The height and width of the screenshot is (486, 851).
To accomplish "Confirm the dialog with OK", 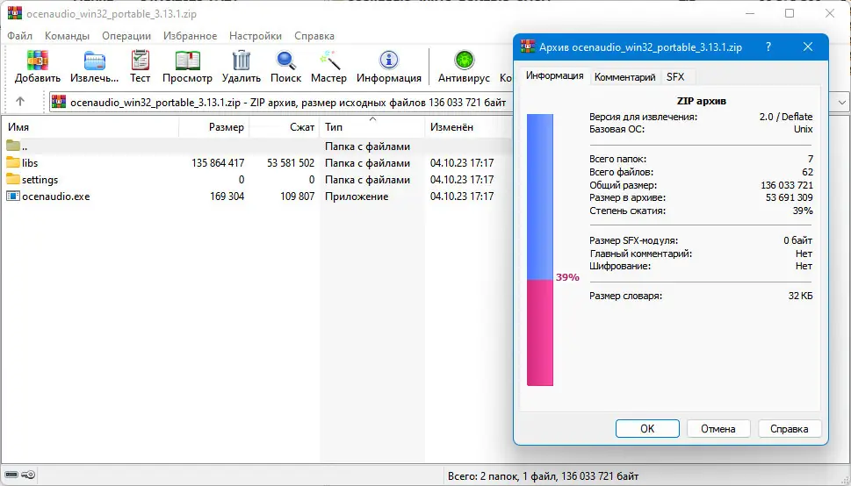I will tap(647, 428).
